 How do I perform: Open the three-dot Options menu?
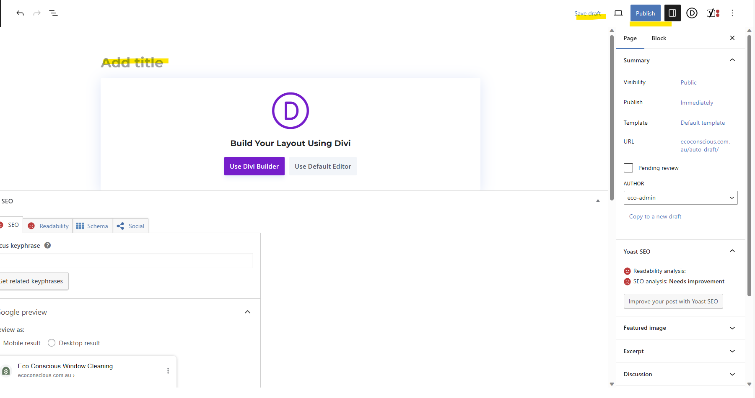click(732, 13)
